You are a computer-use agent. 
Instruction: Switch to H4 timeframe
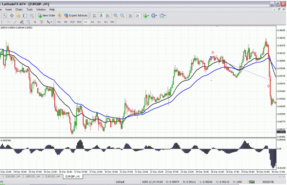[x=92, y=22]
